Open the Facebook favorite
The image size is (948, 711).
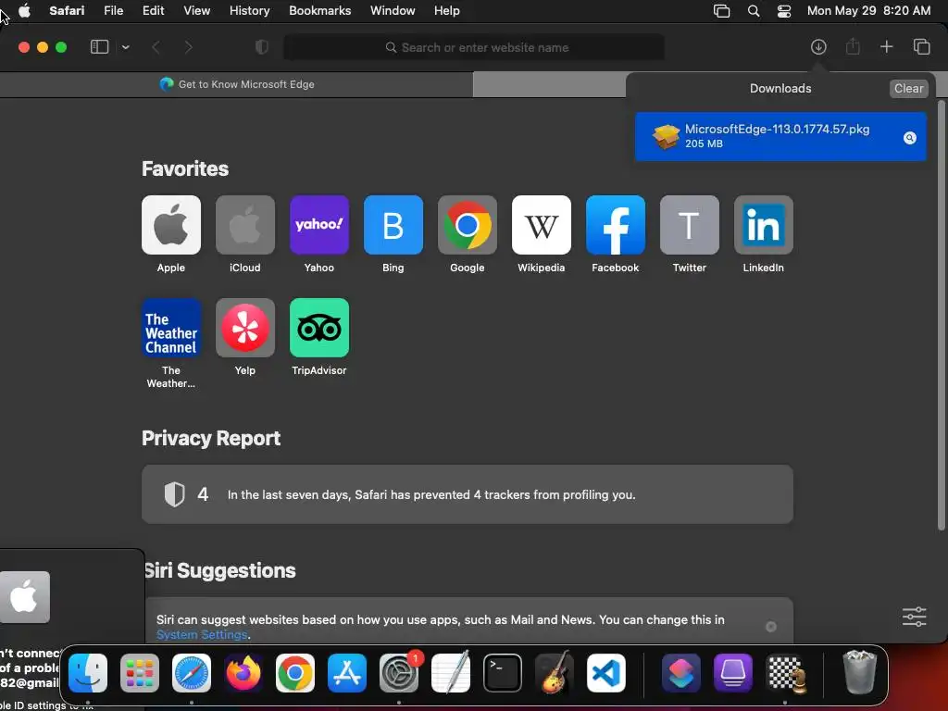[616, 225]
